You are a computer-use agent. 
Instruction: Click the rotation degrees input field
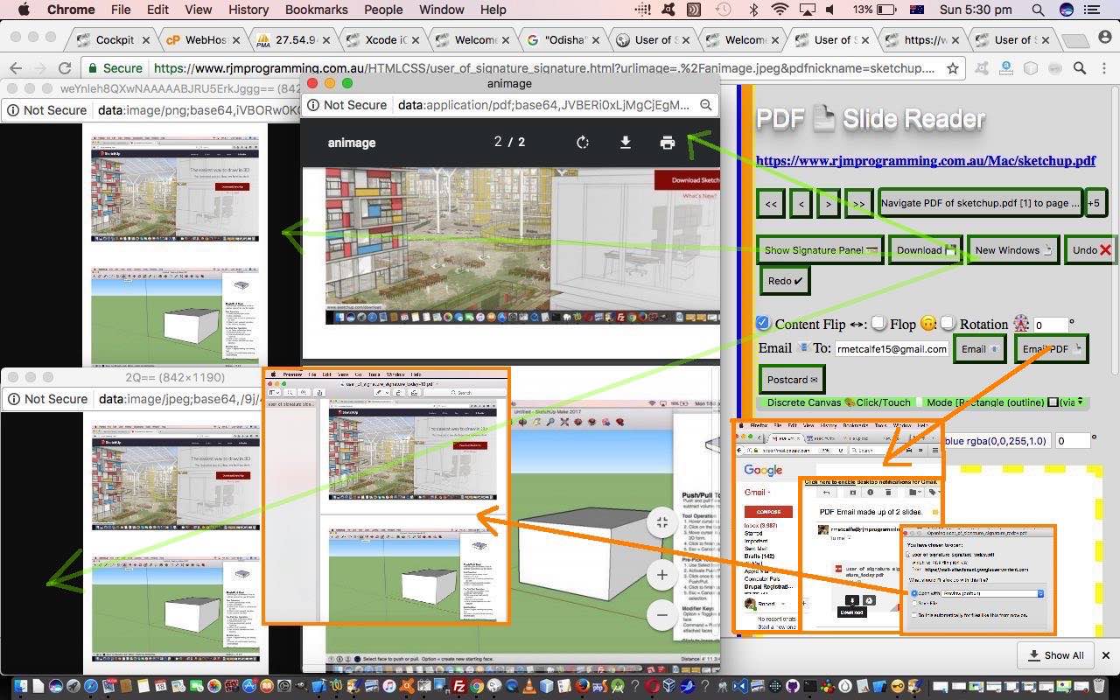[1050, 325]
